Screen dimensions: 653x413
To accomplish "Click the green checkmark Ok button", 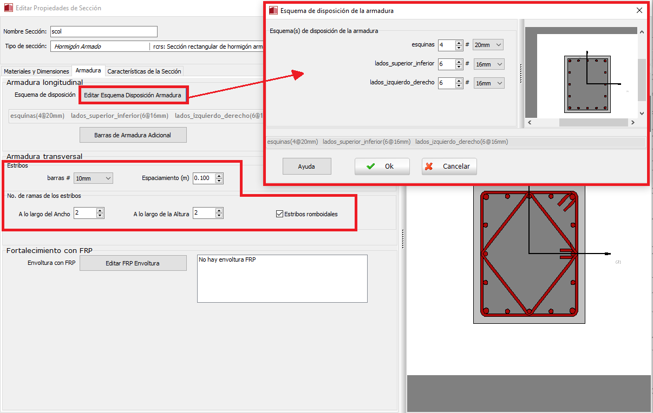I will click(382, 166).
